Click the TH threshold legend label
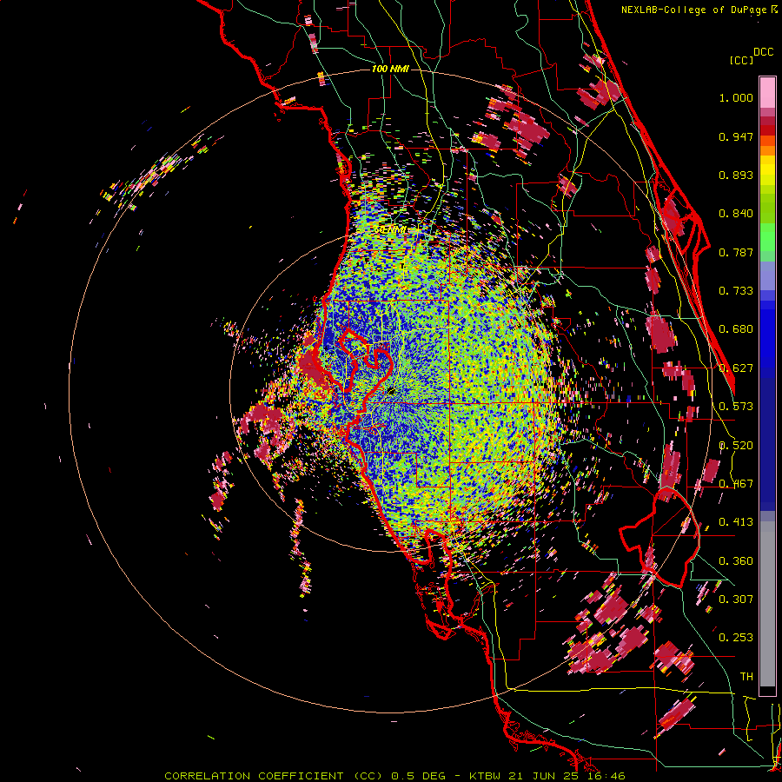 coord(746,677)
